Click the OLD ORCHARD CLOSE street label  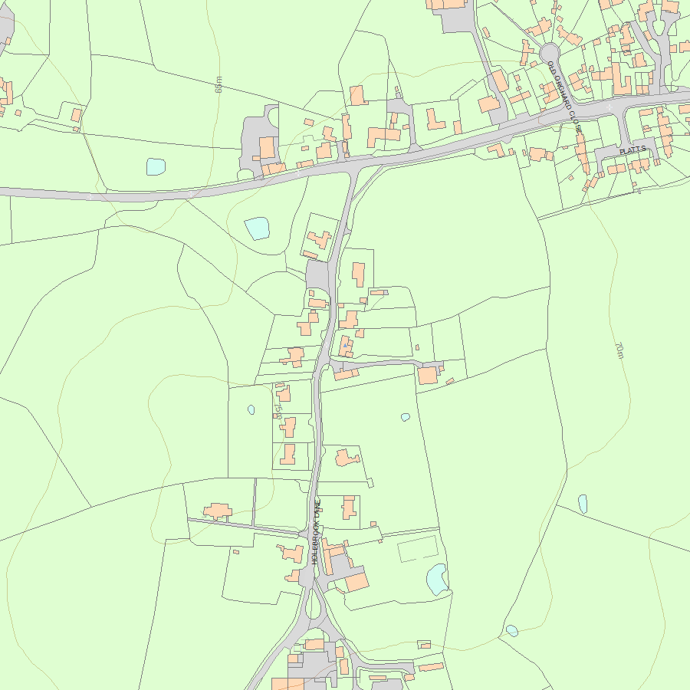(x=564, y=97)
